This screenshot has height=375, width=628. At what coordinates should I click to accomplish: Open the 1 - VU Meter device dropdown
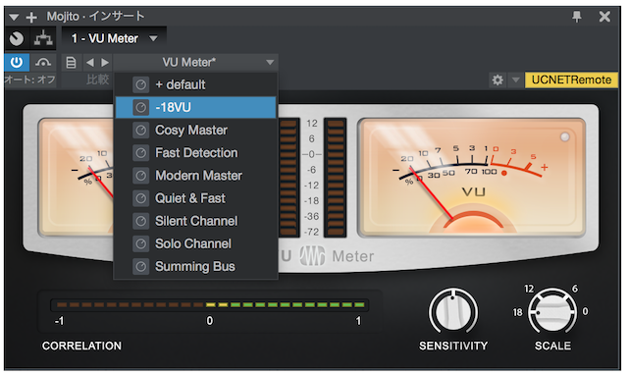(114, 38)
